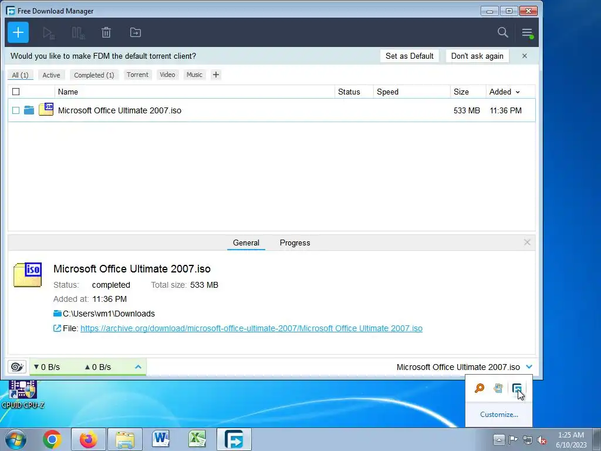The height and width of the screenshot is (451, 601).
Task: Click the move to folder icon
Action: pos(136,33)
